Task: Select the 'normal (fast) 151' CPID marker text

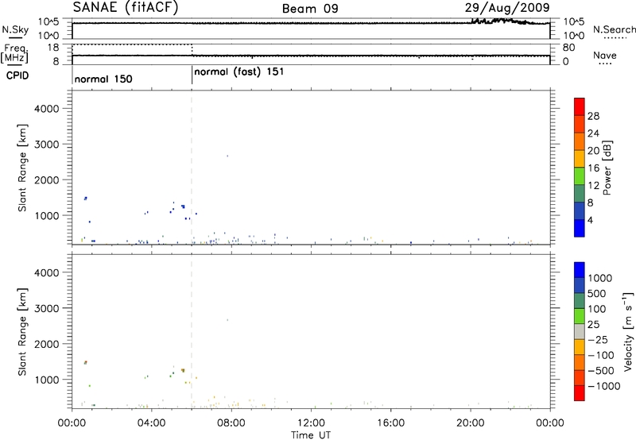Action: pyautogui.click(x=239, y=72)
